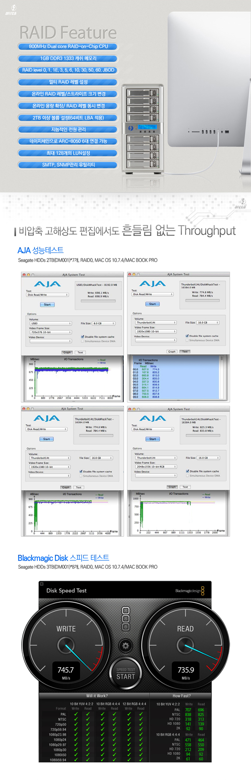Click the How Fast? panel header

point(181,696)
